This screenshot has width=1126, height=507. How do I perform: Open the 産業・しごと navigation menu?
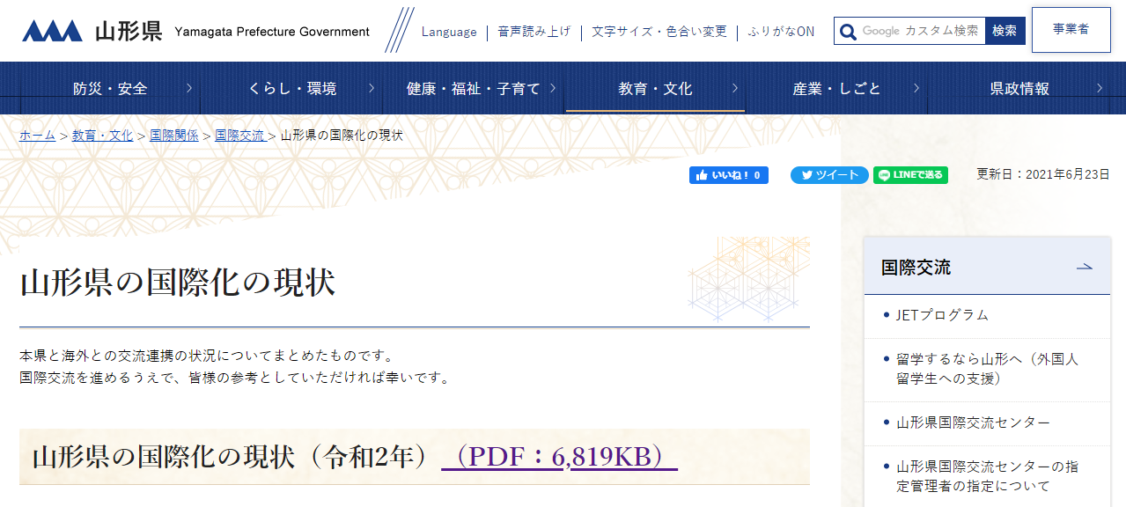click(836, 89)
